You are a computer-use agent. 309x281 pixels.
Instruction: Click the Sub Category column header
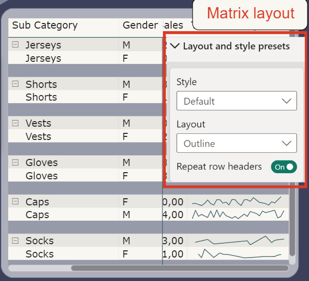[45, 26]
